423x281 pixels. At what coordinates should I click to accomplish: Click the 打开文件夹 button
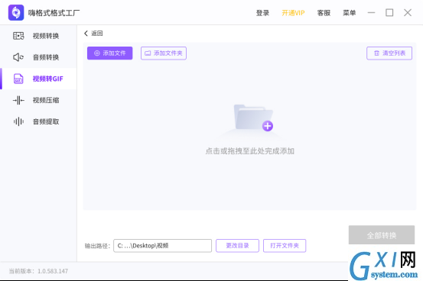(285, 246)
